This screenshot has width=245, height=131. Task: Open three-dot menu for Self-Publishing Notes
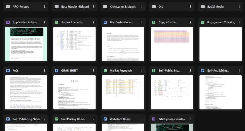tap(44, 119)
